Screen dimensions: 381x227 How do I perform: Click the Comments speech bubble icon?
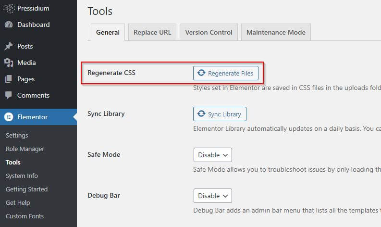click(x=8, y=95)
